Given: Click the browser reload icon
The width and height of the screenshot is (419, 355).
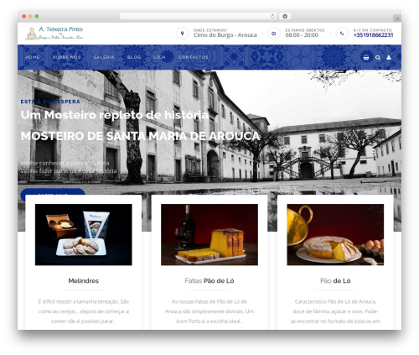Looking at the screenshot, I should tap(272, 16).
